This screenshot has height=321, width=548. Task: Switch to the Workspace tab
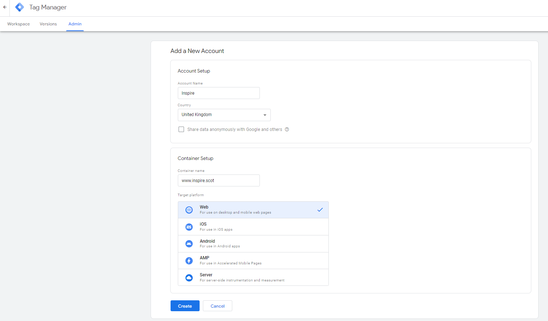[x=19, y=24]
